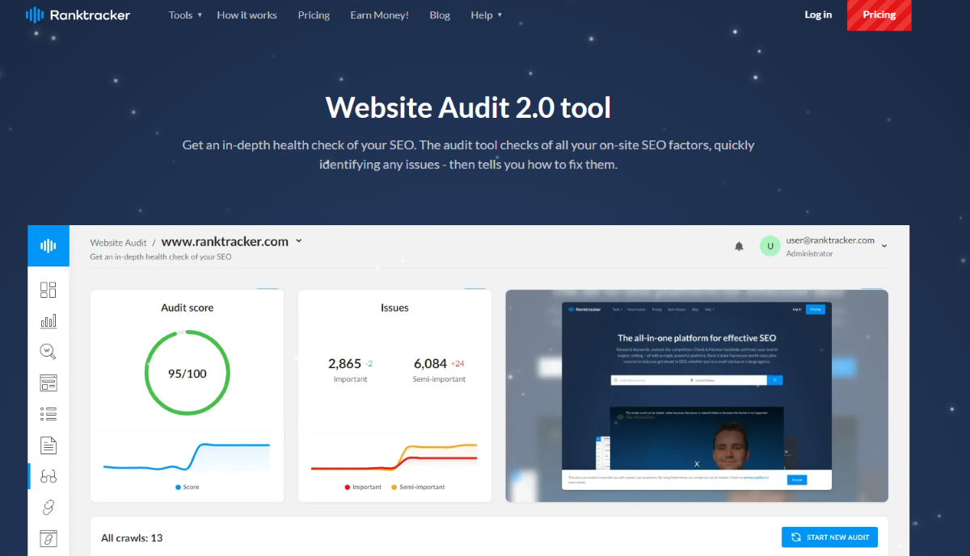Open the Earn Money! page
The height and width of the screenshot is (556, 970).
[379, 15]
